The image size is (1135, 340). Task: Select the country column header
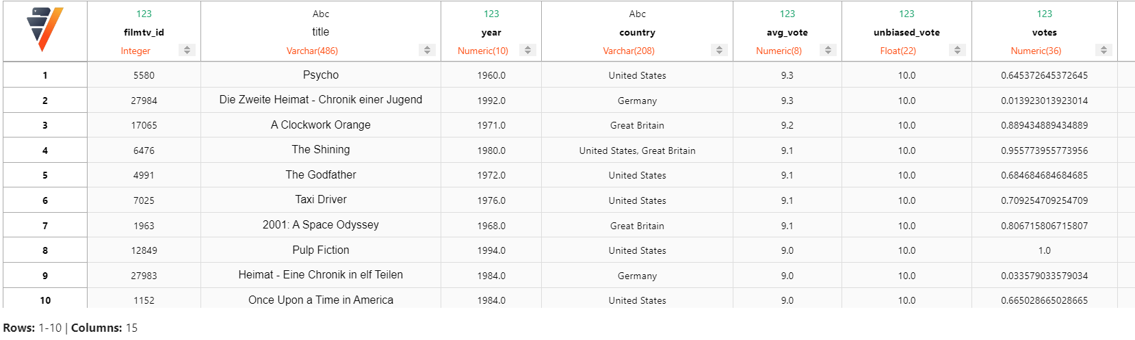(x=637, y=32)
